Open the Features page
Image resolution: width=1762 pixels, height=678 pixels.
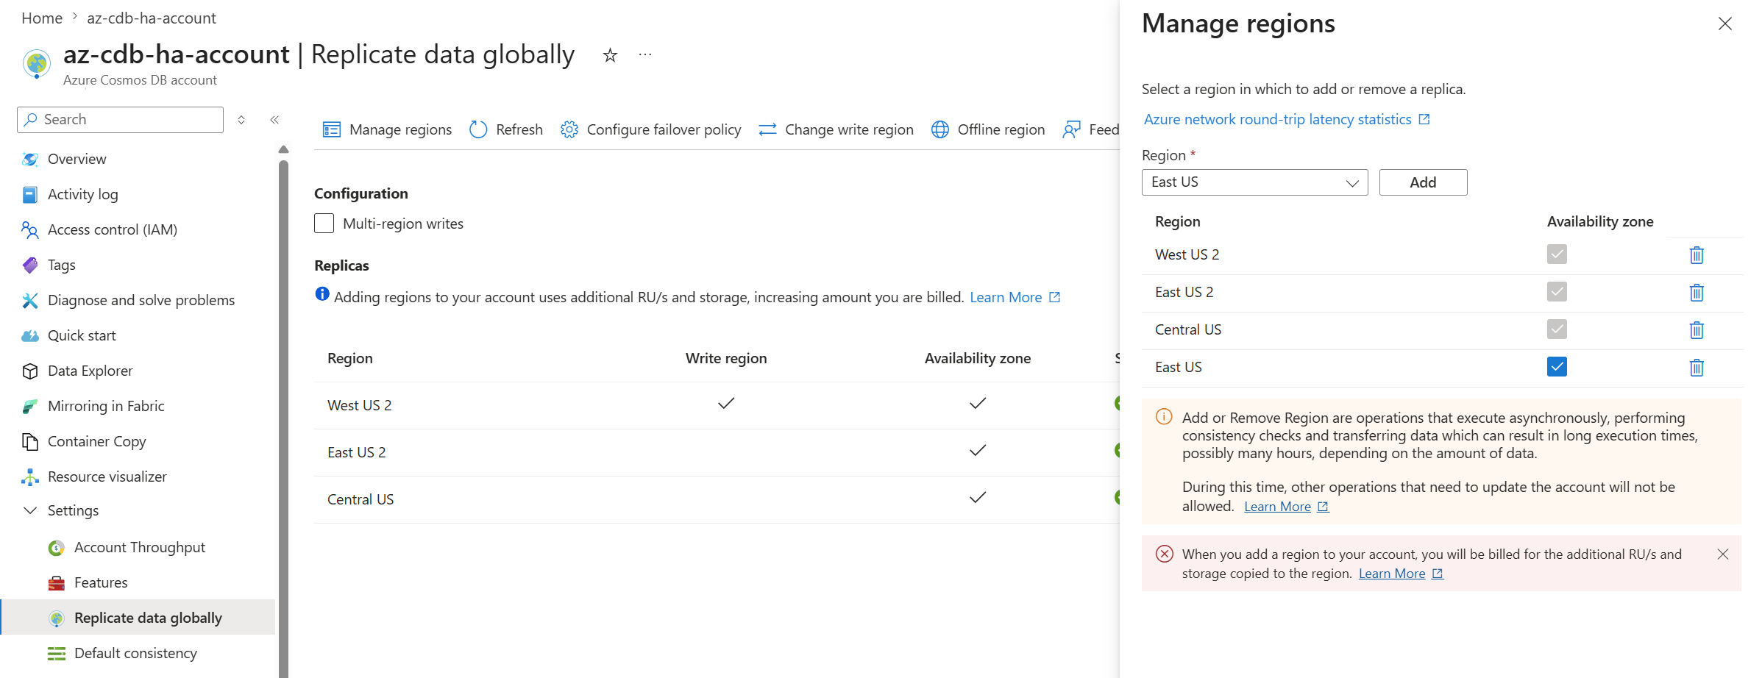tap(101, 582)
